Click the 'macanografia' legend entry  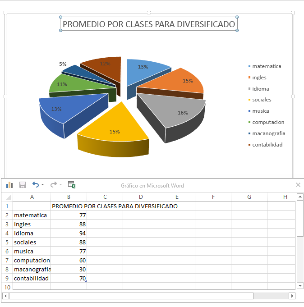coord(267,133)
